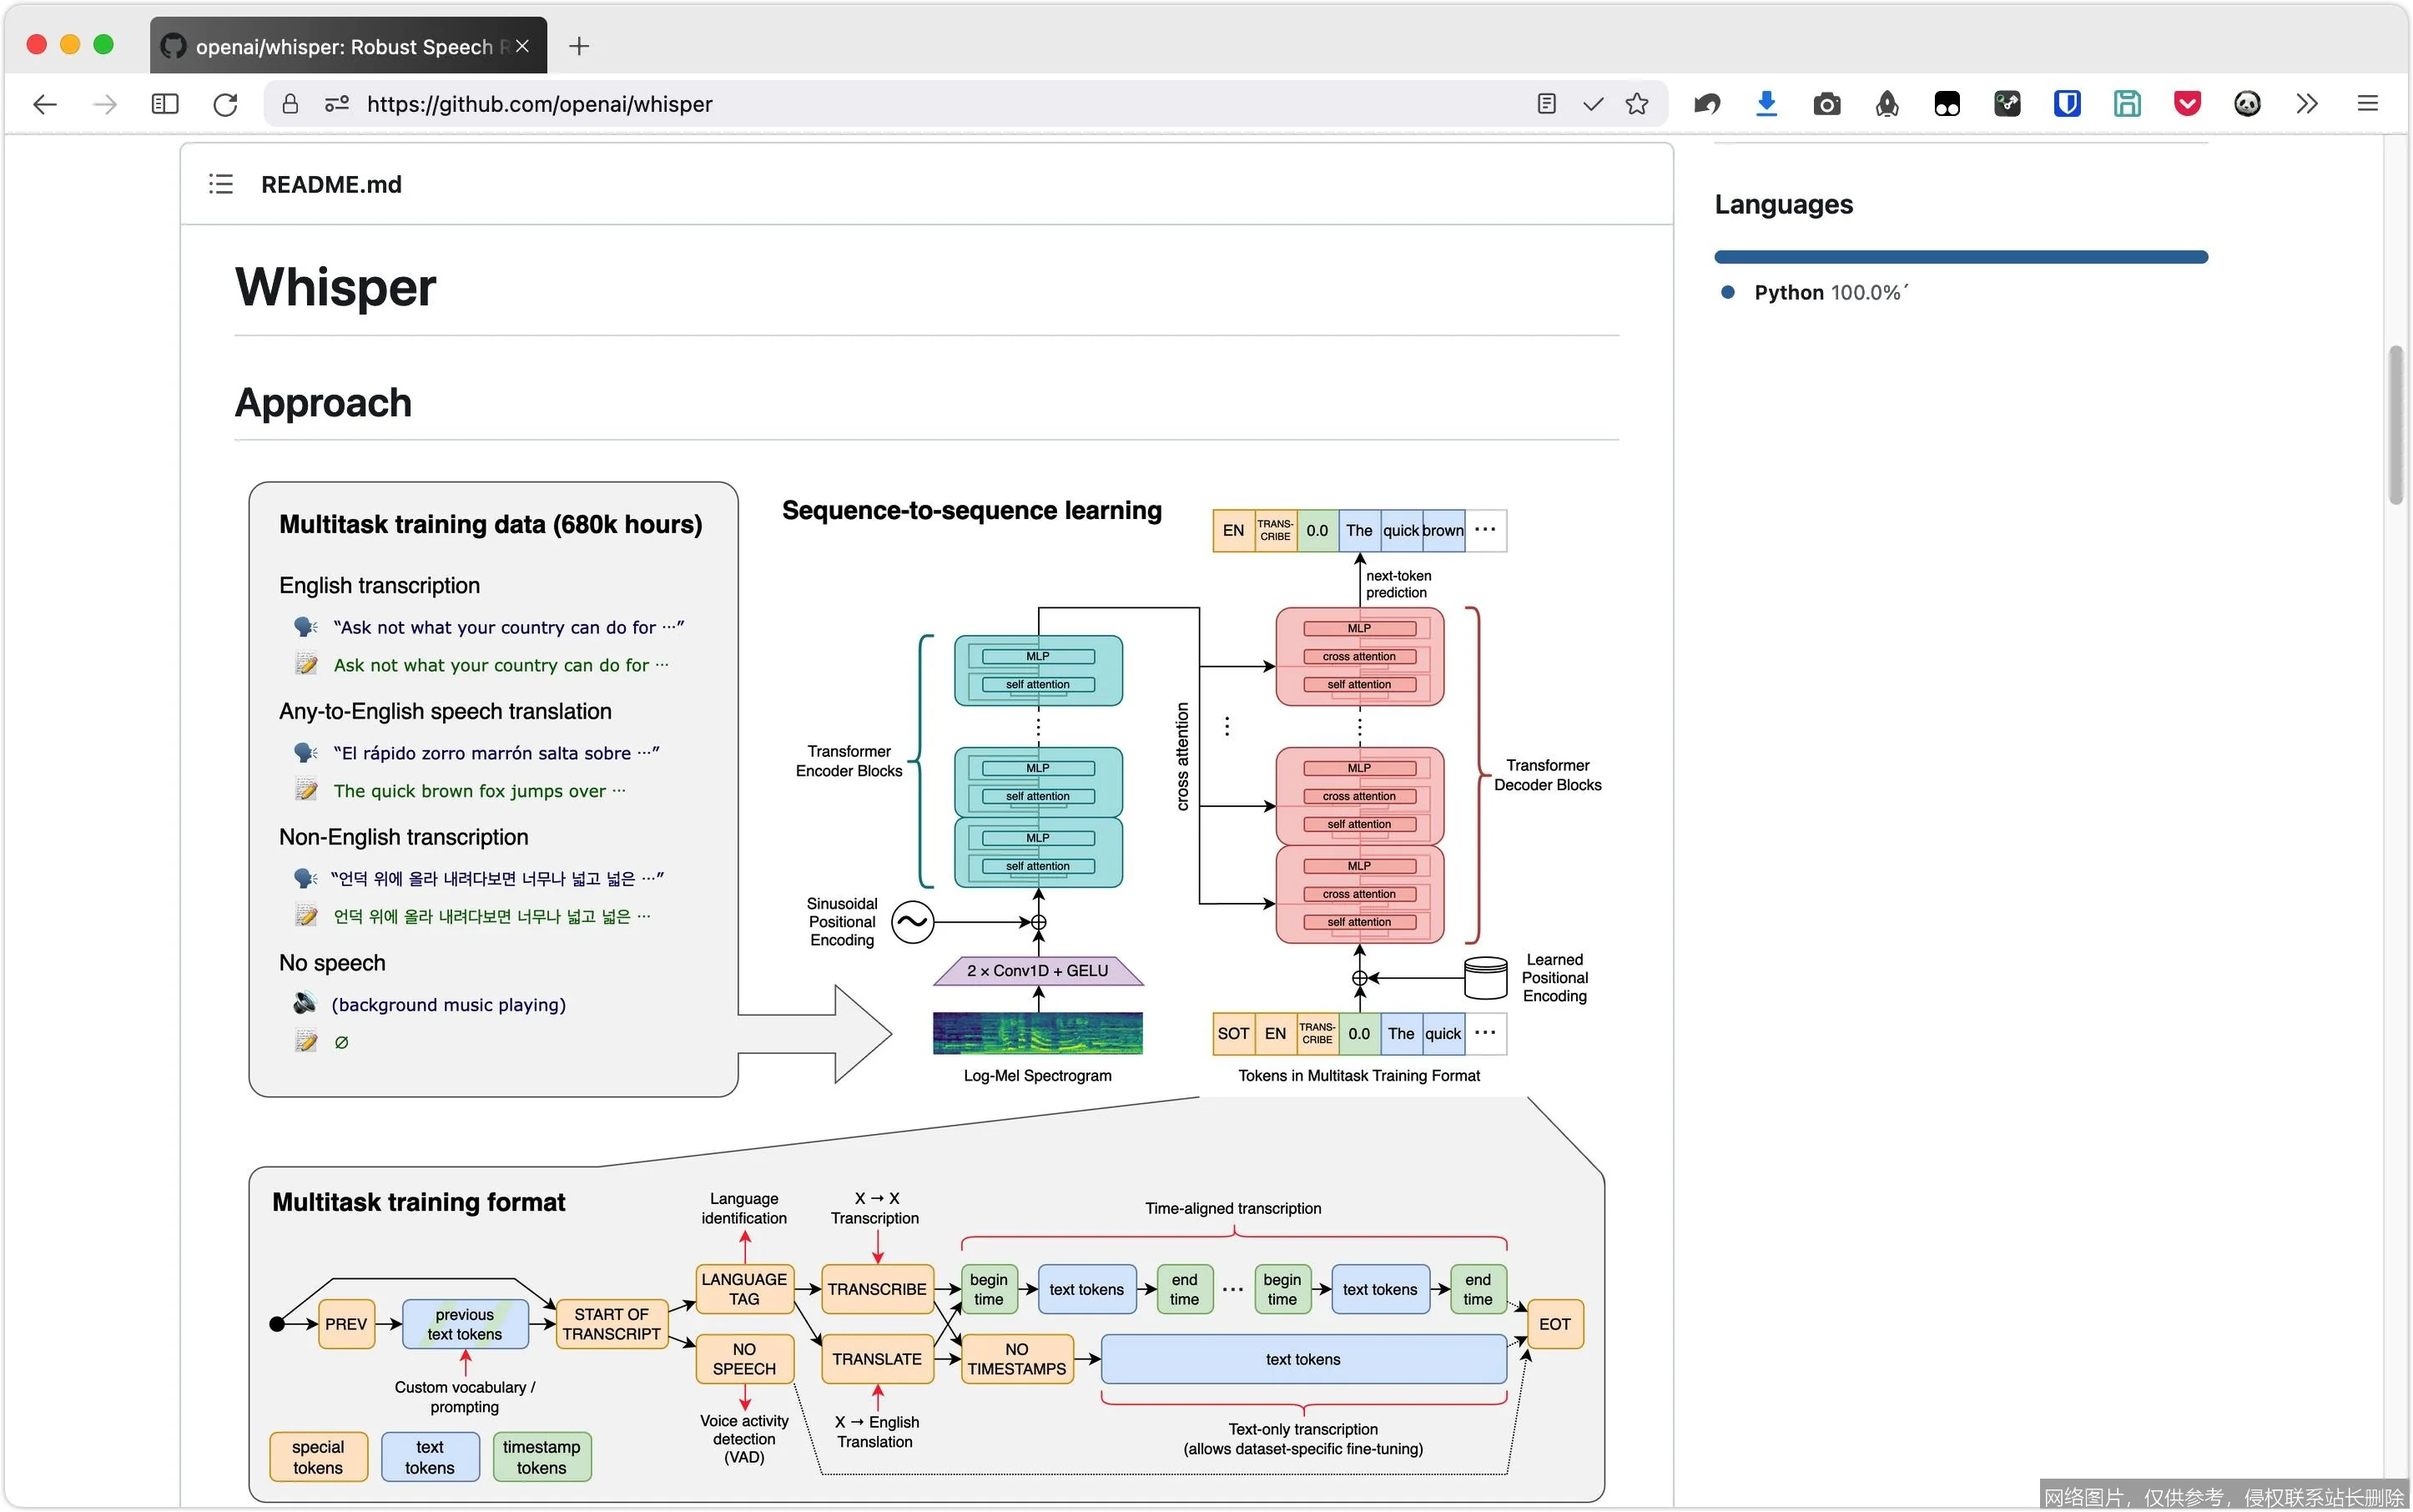The height and width of the screenshot is (1512, 2413).
Task: Open the Firefox hamburger application menu
Action: tap(2367, 104)
